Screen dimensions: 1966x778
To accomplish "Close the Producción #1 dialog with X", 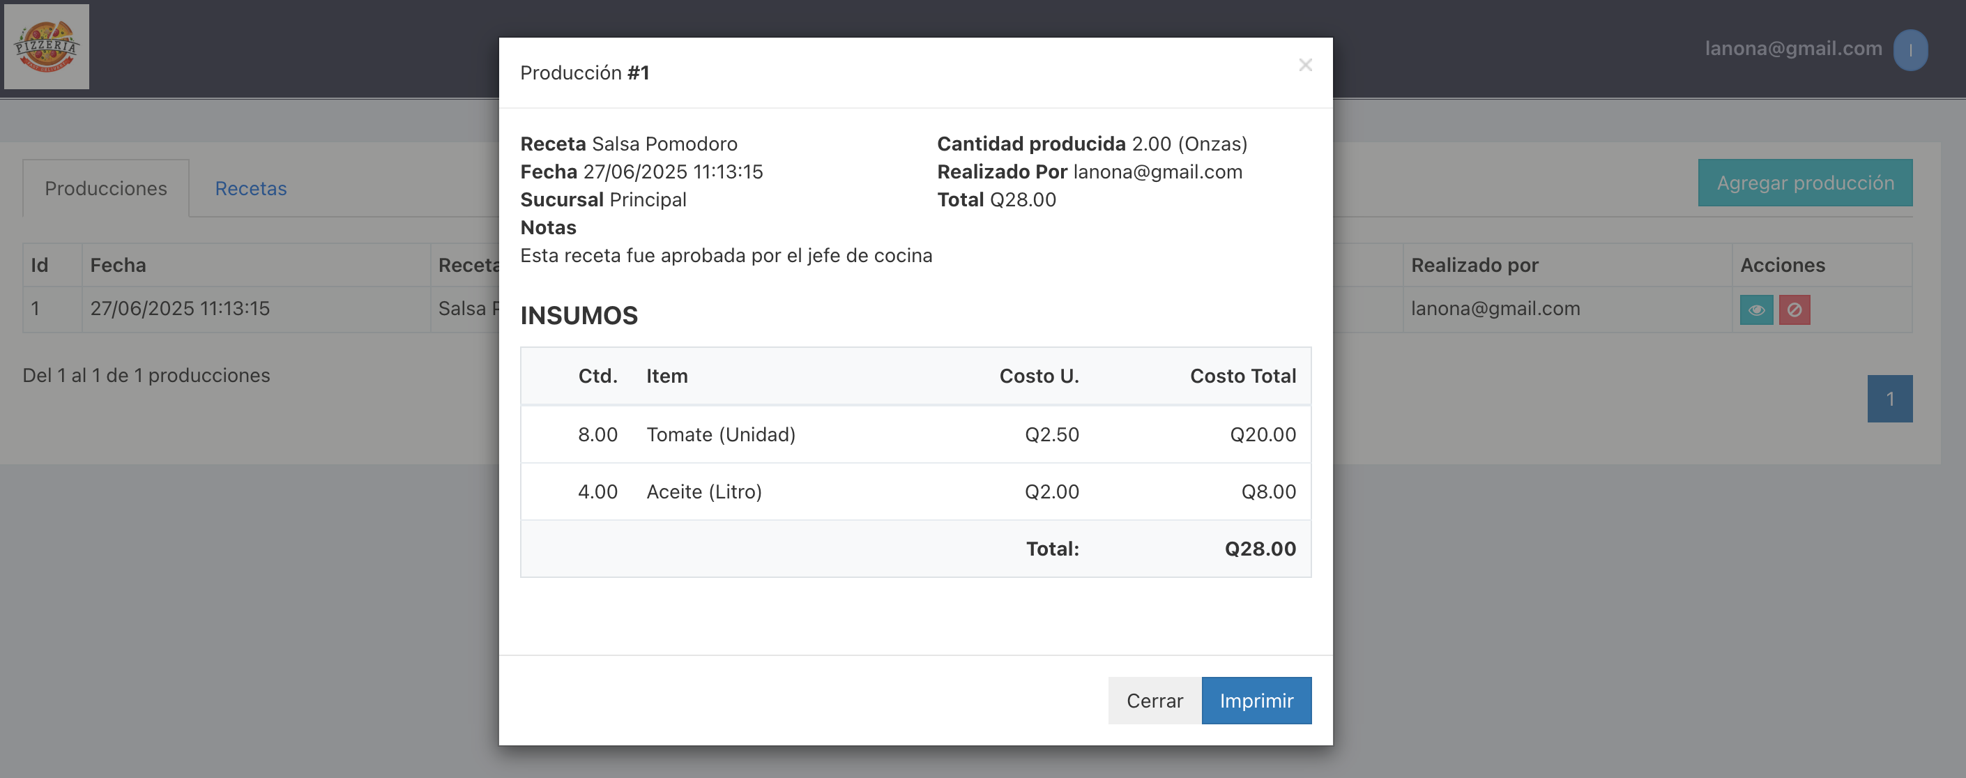I will tap(1305, 66).
